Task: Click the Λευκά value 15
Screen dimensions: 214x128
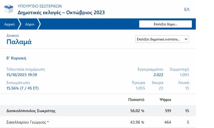Action: (187, 88)
